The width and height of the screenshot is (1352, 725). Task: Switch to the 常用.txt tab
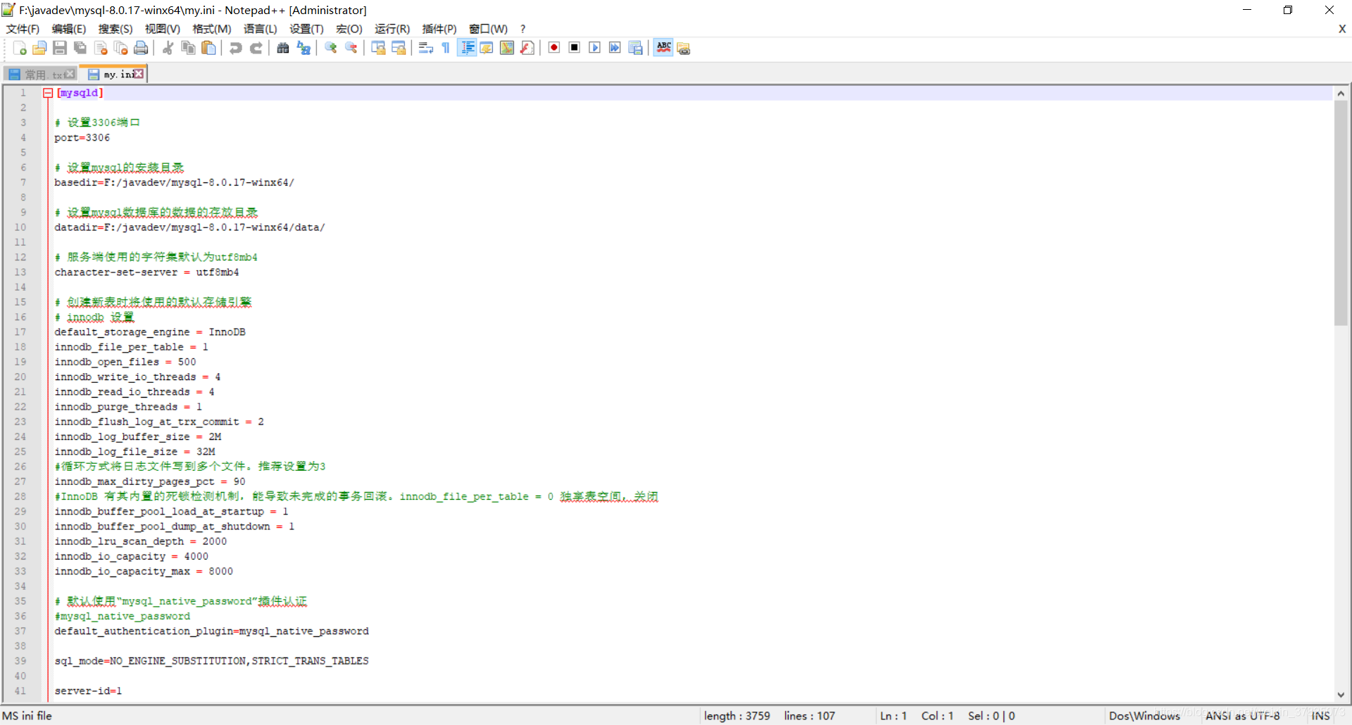[39, 75]
